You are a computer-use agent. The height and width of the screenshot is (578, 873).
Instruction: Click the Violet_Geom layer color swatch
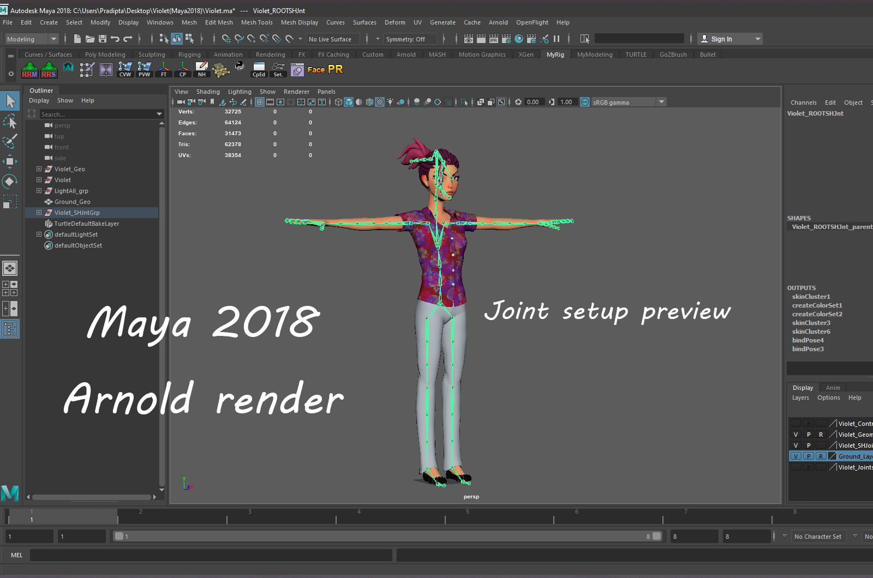833,435
